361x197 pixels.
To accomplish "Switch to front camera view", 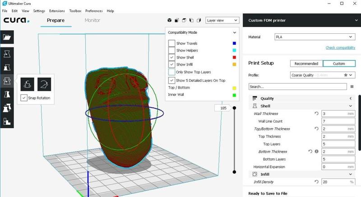I will point(177,20).
